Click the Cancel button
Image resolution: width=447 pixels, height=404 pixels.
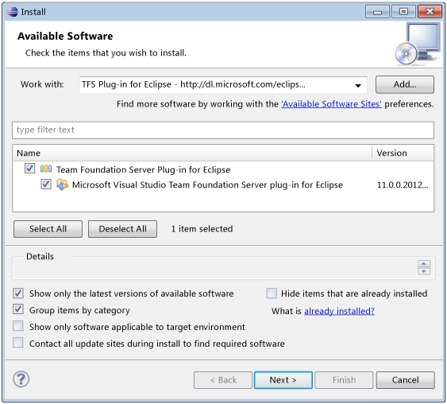(x=406, y=380)
